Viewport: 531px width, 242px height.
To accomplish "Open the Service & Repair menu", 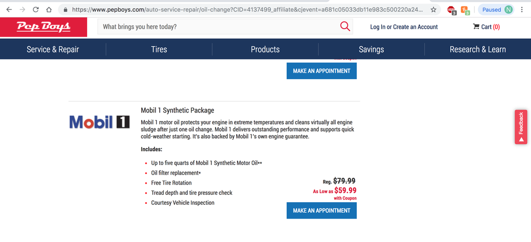I will (53, 49).
